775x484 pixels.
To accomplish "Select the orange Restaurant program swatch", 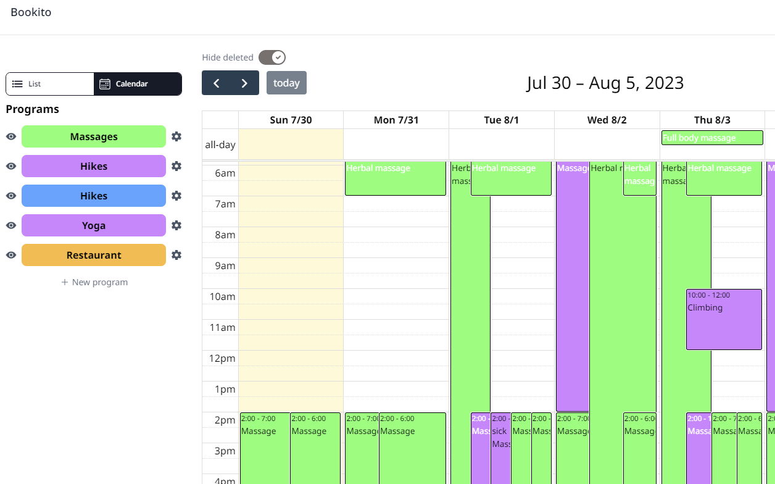I will tap(94, 255).
